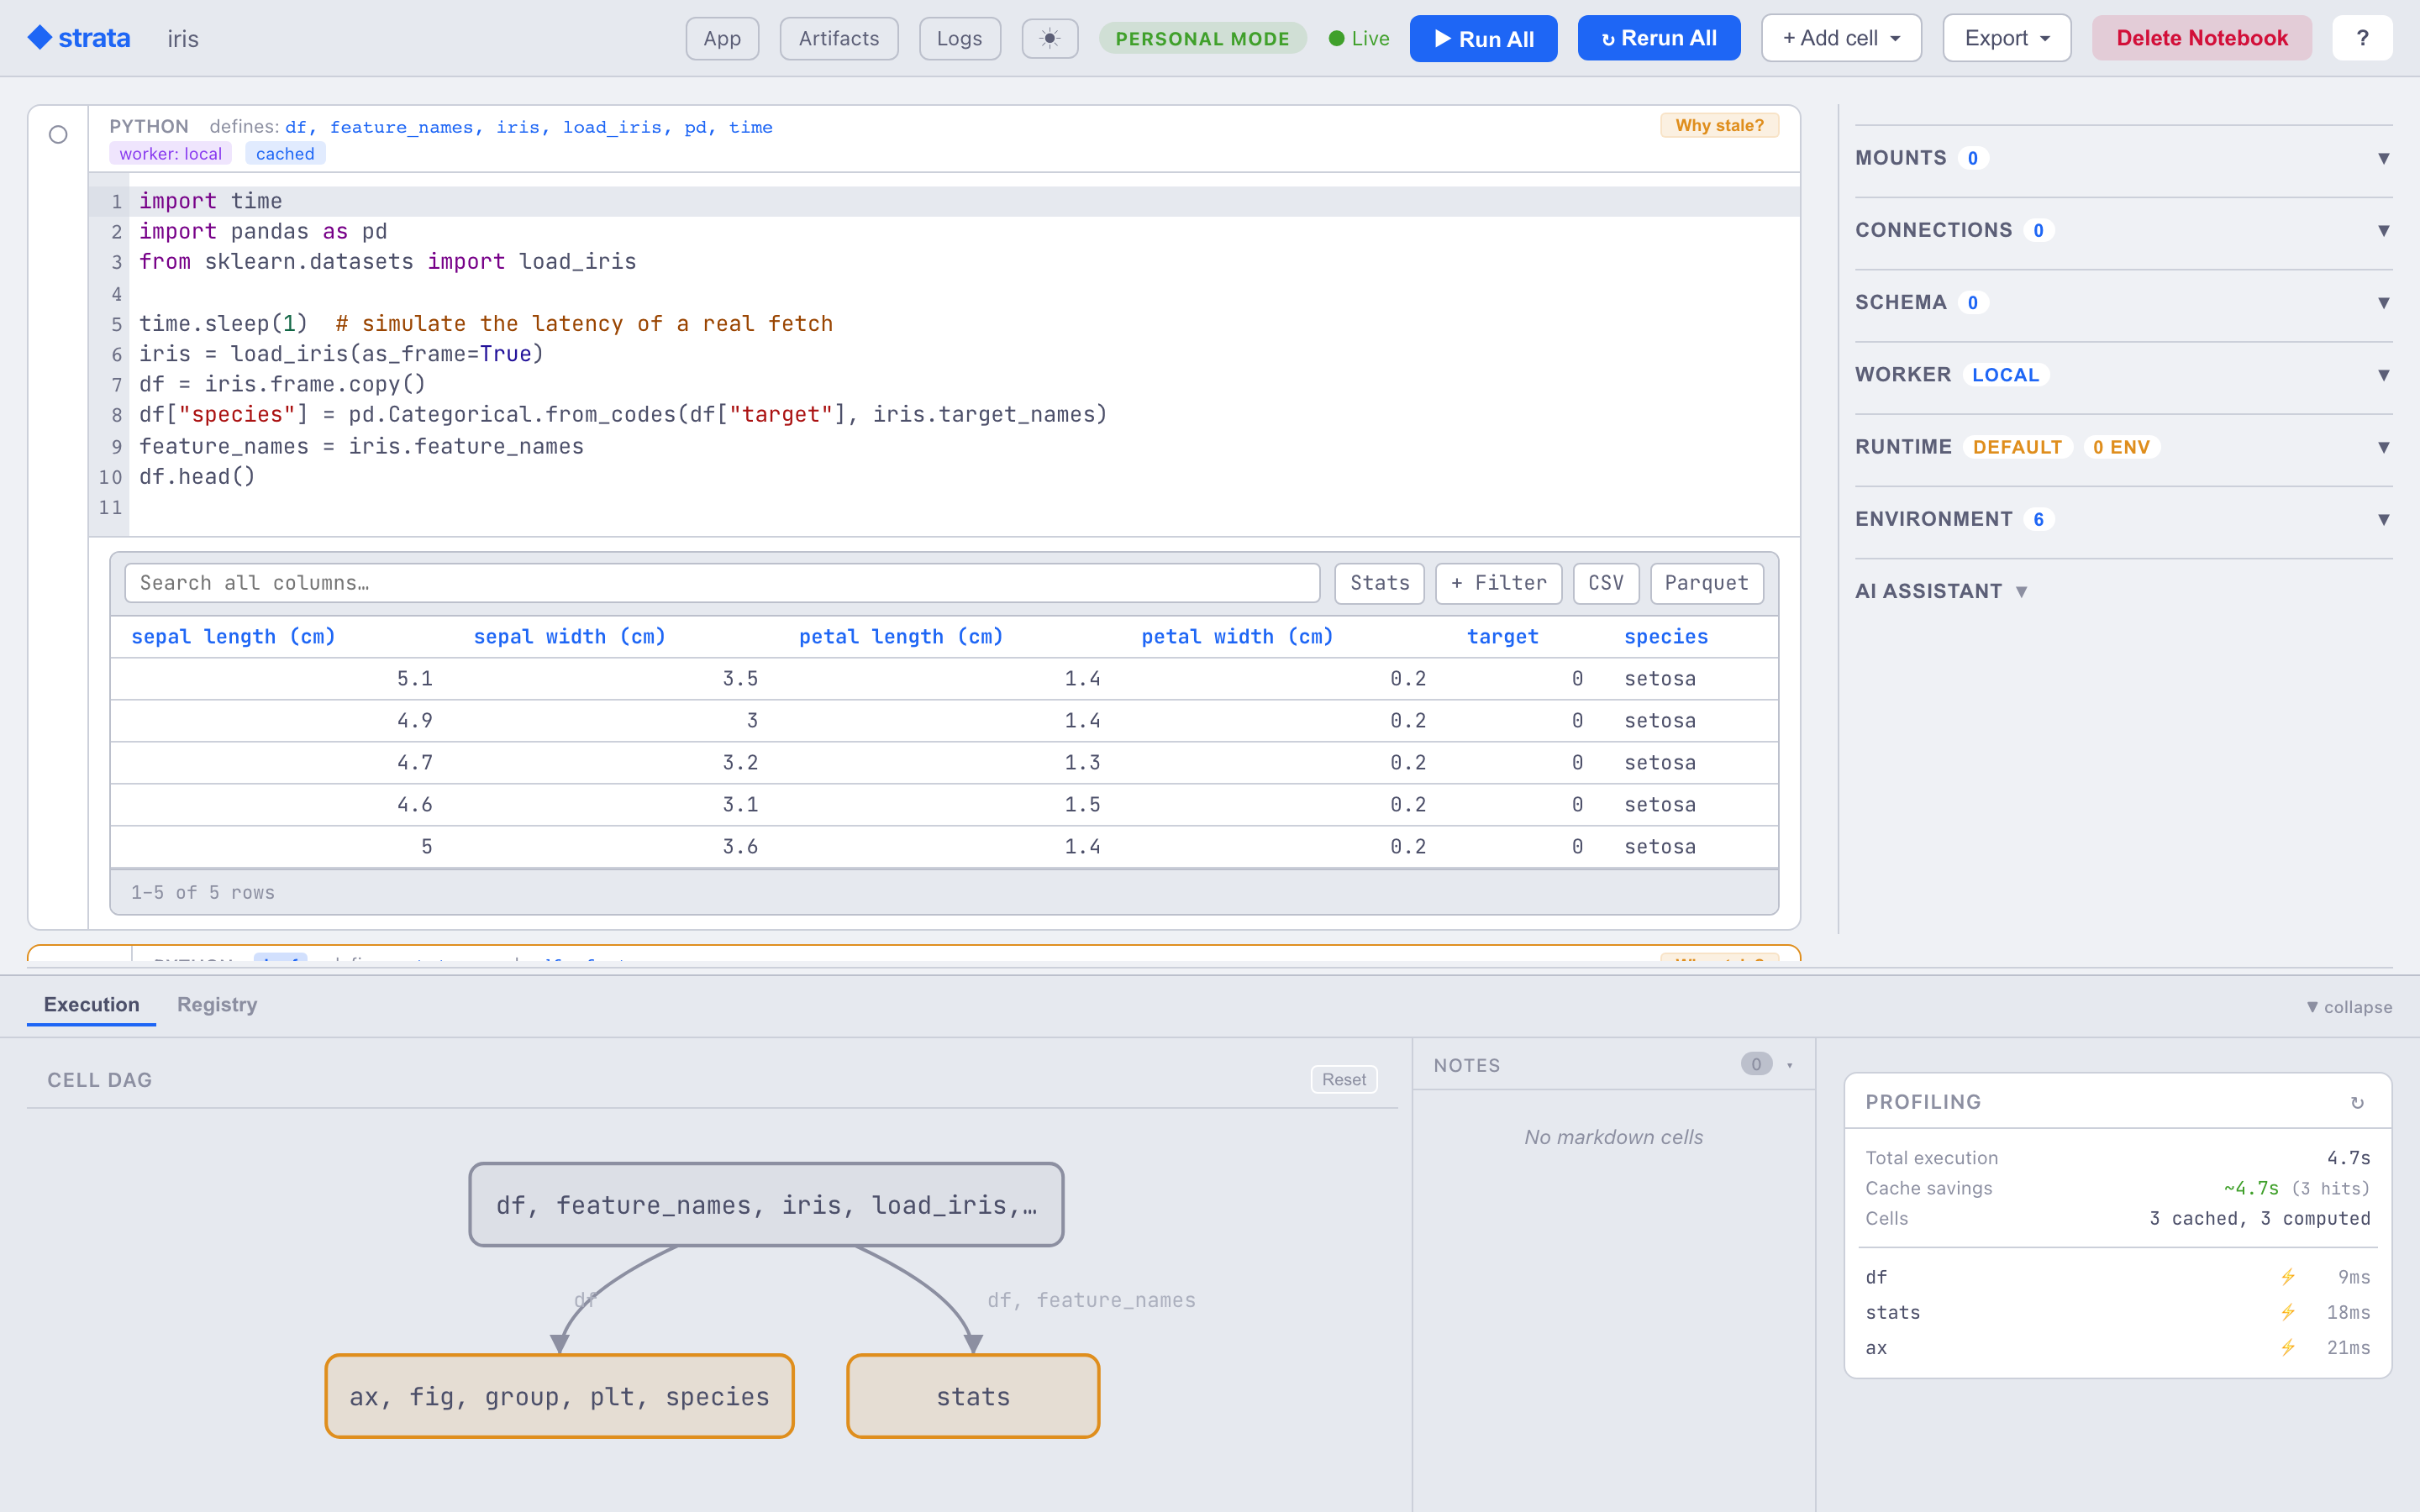Open the Artifacts view

(x=838, y=39)
